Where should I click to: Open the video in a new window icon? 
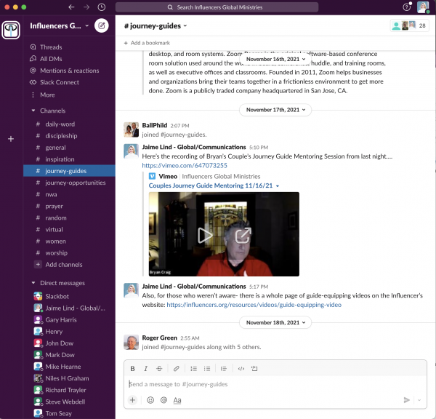coord(243,235)
